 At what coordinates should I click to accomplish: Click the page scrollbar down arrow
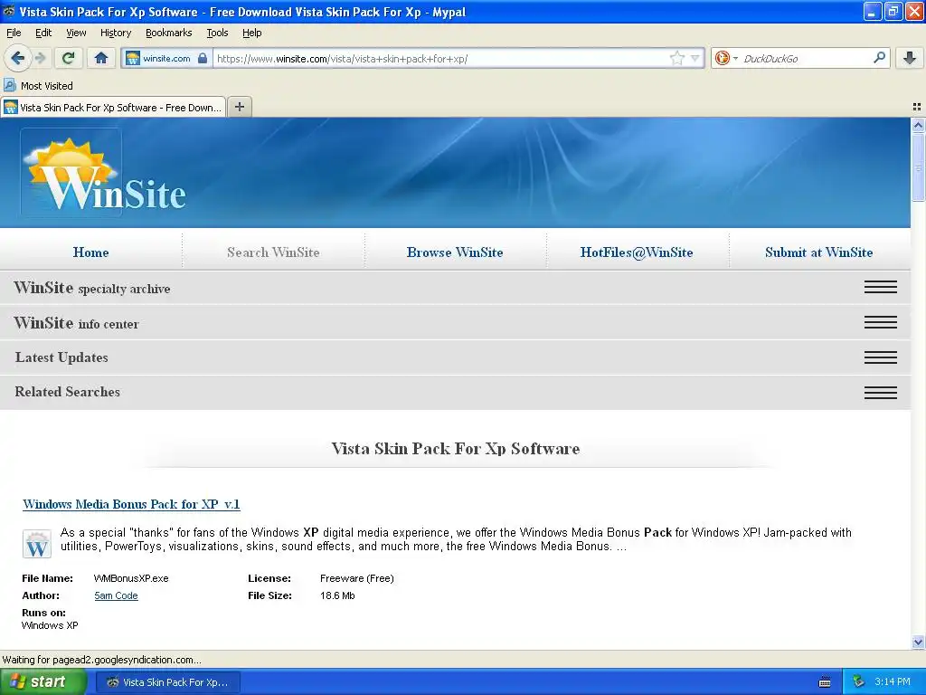tap(918, 642)
